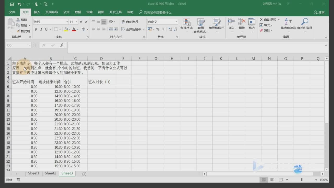Click the Undo arrow icon

point(19,4)
